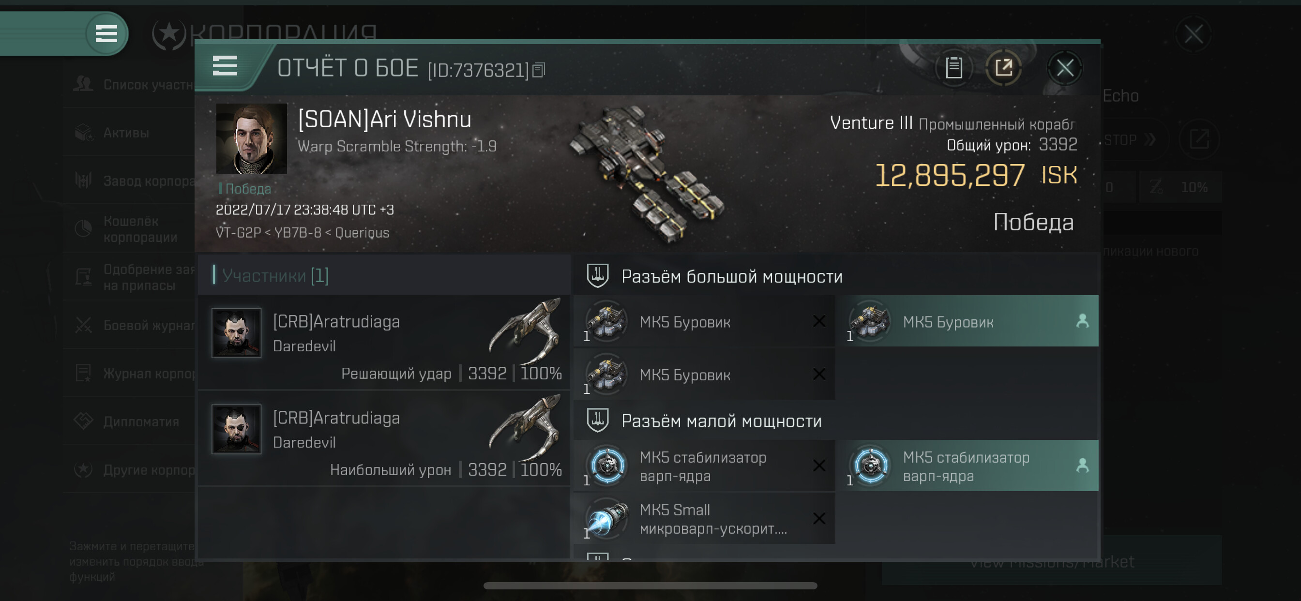This screenshot has width=1301, height=601.
Task: Open МК5 Small микроварп-ускоритель module entry
Action: click(x=704, y=519)
